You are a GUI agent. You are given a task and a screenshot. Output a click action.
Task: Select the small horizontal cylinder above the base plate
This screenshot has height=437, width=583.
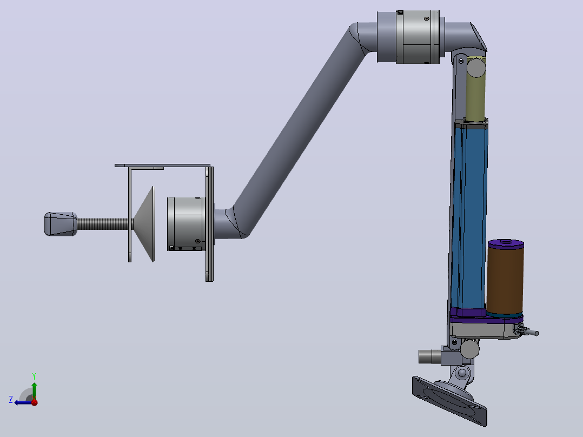[x=430, y=356]
